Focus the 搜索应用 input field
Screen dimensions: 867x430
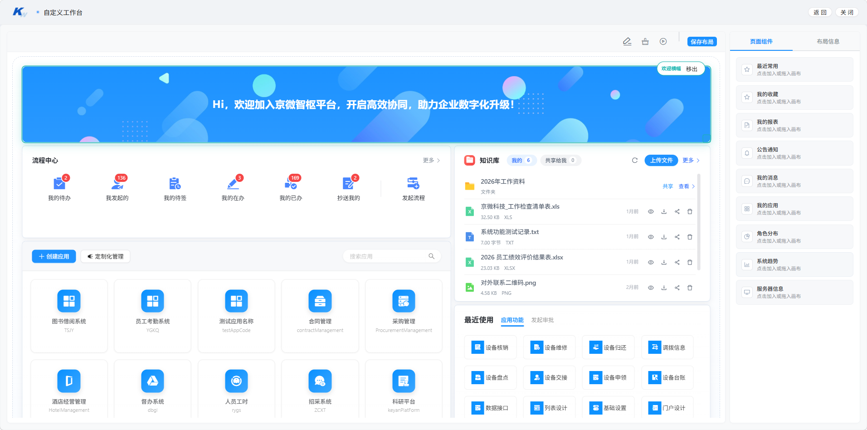coord(392,256)
